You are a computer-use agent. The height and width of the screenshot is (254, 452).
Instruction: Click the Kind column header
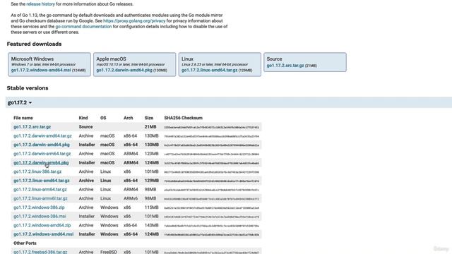tap(83, 118)
